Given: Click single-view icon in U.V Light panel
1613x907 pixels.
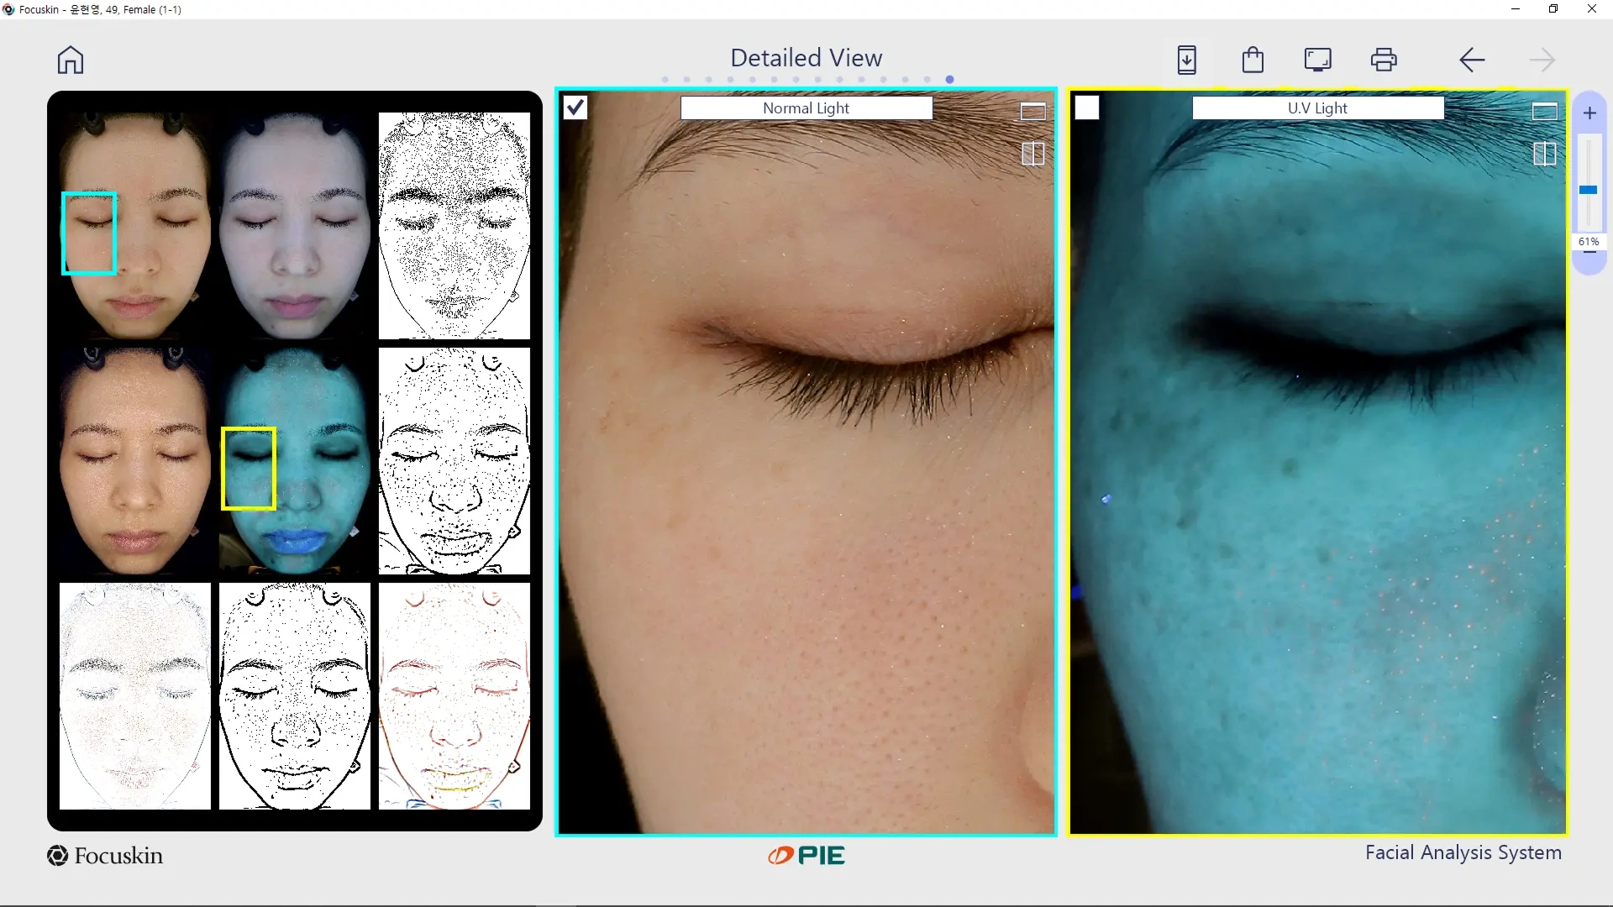Looking at the screenshot, I should pyautogui.click(x=1544, y=112).
